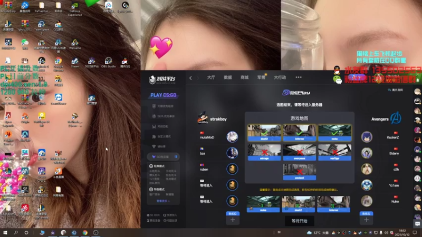422x237 pixels.
Task: Click mutaNtxD player avatar
Action: (232, 137)
